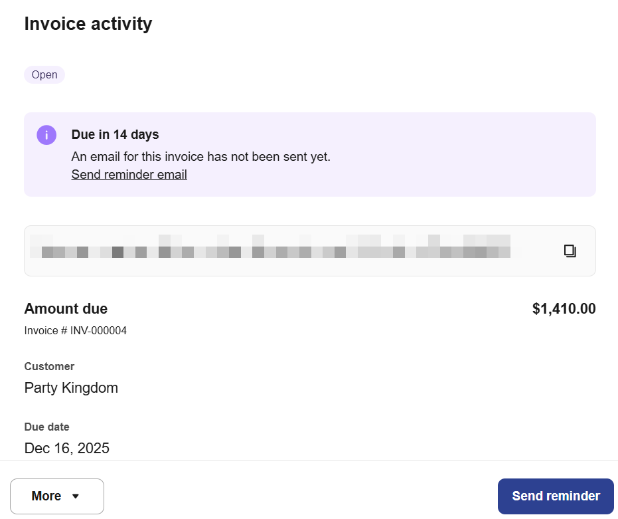The image size is (618, 519).
Task: Copy the invoice link to clipboard
Action: point(570,251)
